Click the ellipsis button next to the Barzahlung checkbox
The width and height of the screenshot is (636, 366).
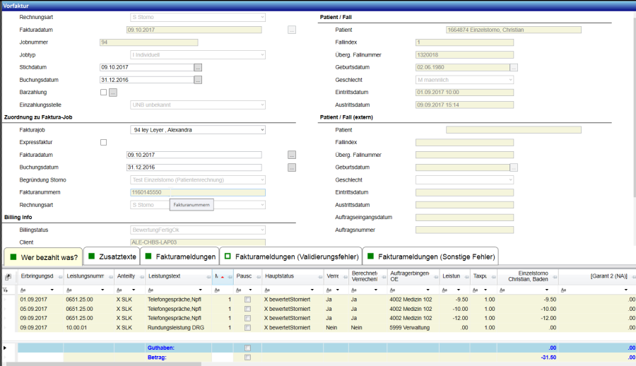113,93
